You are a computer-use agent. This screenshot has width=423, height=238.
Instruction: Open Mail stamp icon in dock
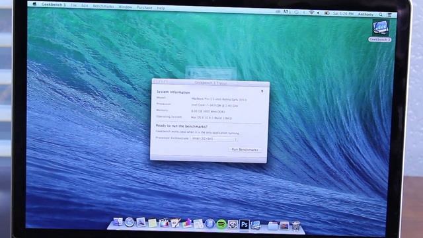click(141, 222)
